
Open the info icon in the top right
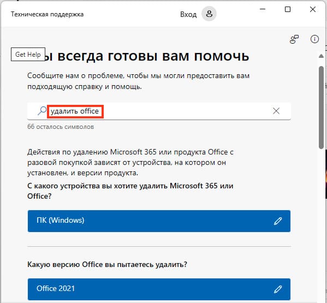pyautogui.click(x=314, y=39)
